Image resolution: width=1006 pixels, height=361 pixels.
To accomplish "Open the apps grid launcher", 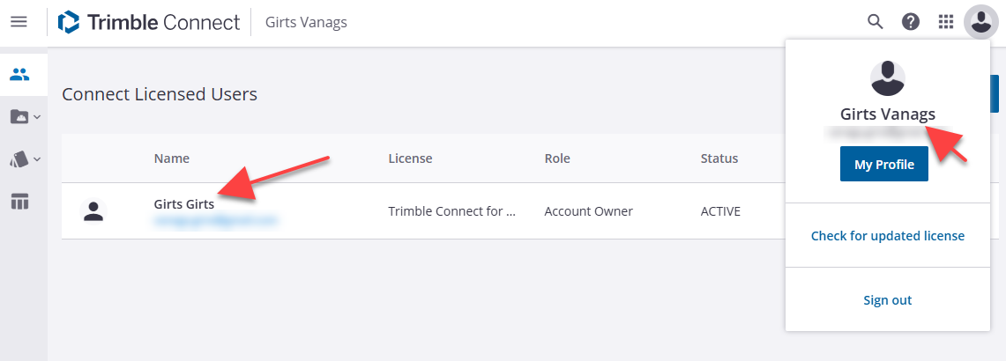I will pyautogui.click(x=946, y=22).
